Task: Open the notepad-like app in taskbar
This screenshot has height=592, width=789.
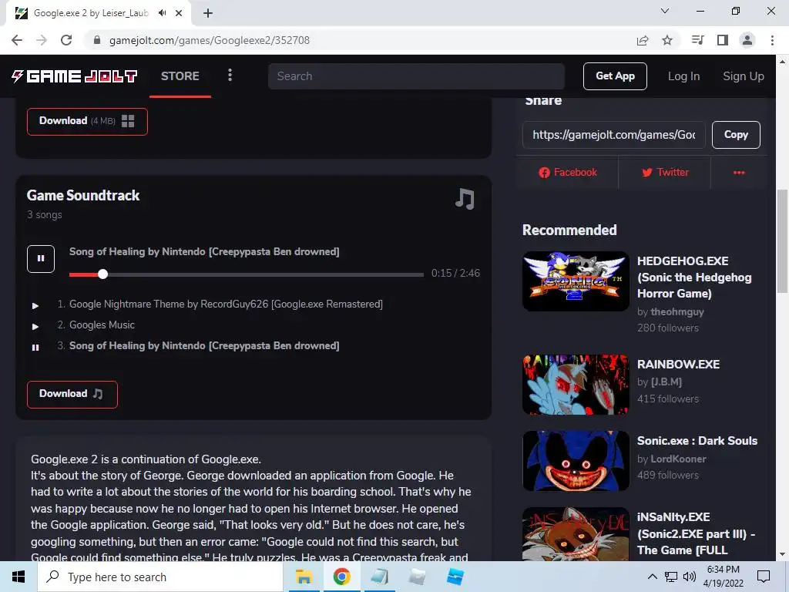Action: pyautogui.click(x=379, y=577)
